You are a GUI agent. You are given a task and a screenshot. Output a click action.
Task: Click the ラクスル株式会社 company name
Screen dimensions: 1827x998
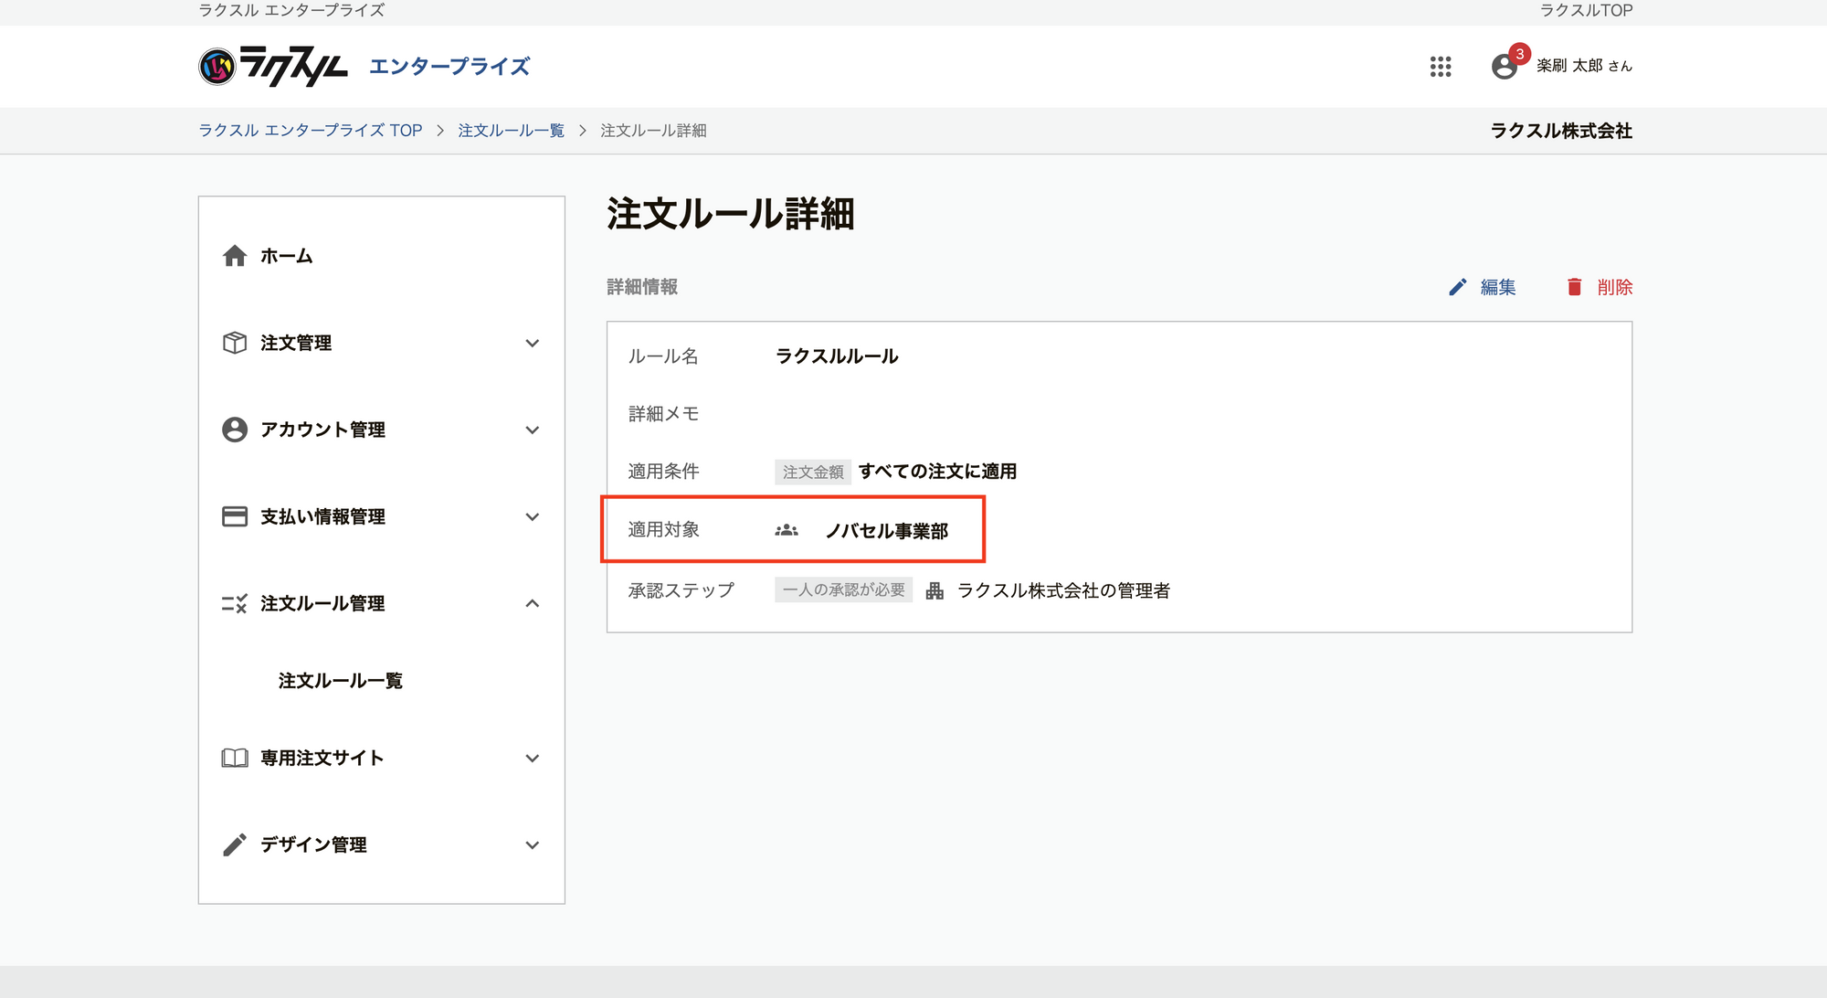(x=1561, y=131)
